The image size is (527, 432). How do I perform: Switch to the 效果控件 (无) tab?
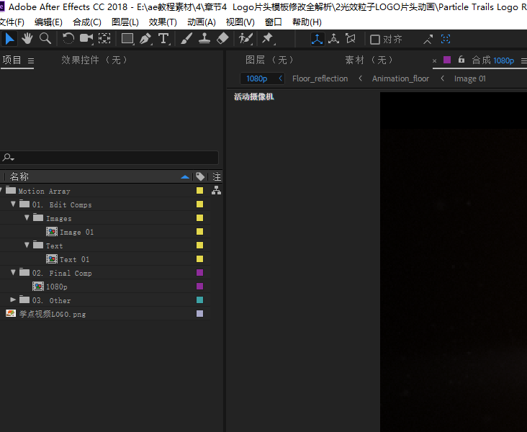[x=94, y=60]
